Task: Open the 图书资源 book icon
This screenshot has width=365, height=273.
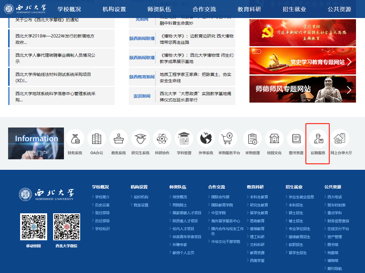Action: (x=296, y=139)
